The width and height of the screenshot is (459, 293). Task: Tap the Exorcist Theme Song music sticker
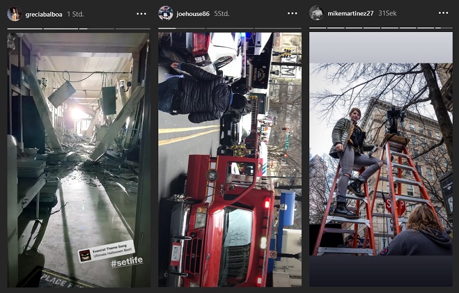pyautogui.click(x=106, y=251)
